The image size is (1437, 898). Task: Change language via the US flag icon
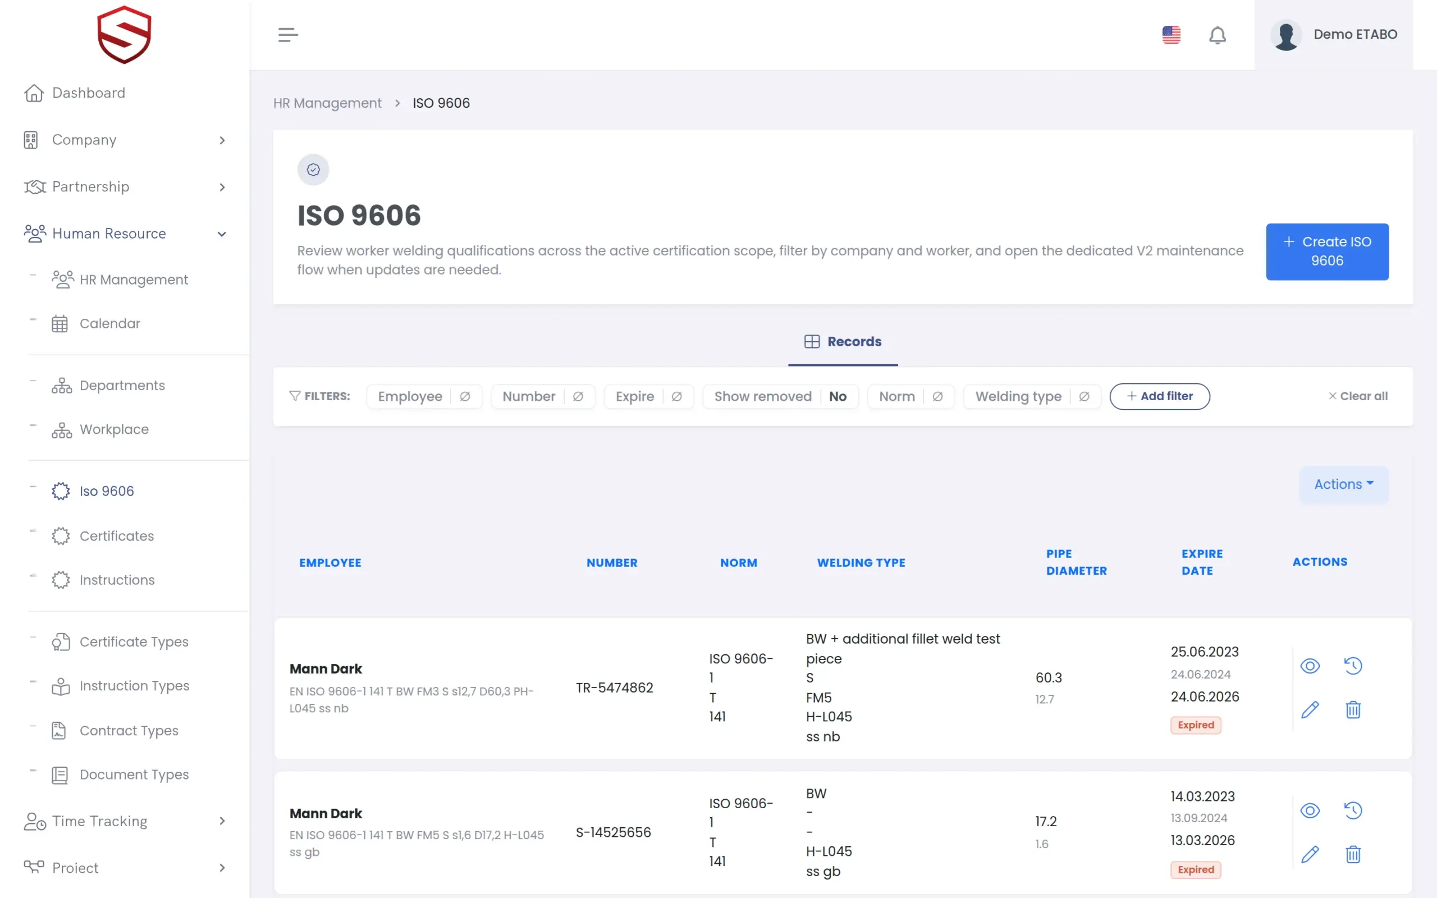(x=1171, y=35)
